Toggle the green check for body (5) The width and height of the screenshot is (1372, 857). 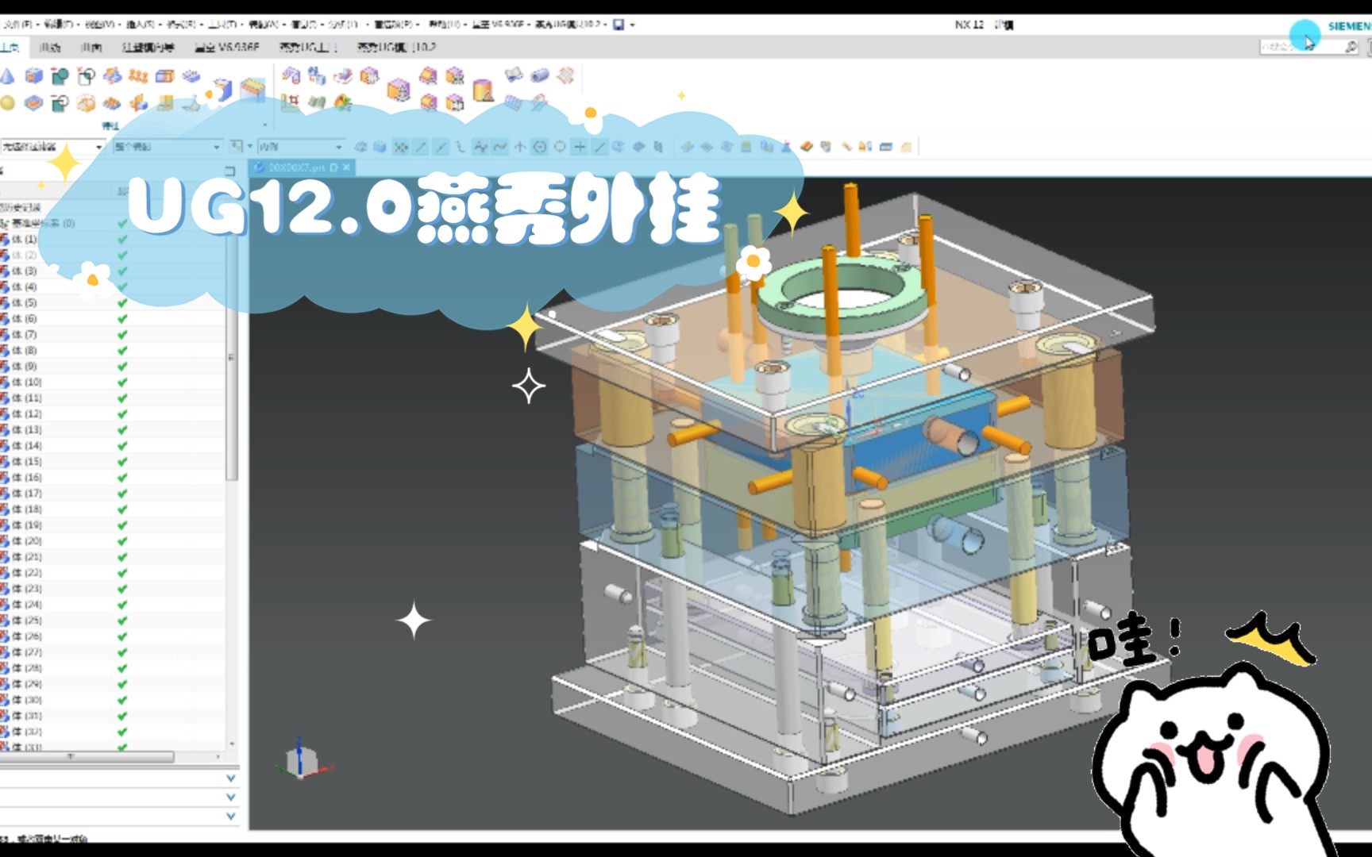pyautogui.click(x=122, y=303)
